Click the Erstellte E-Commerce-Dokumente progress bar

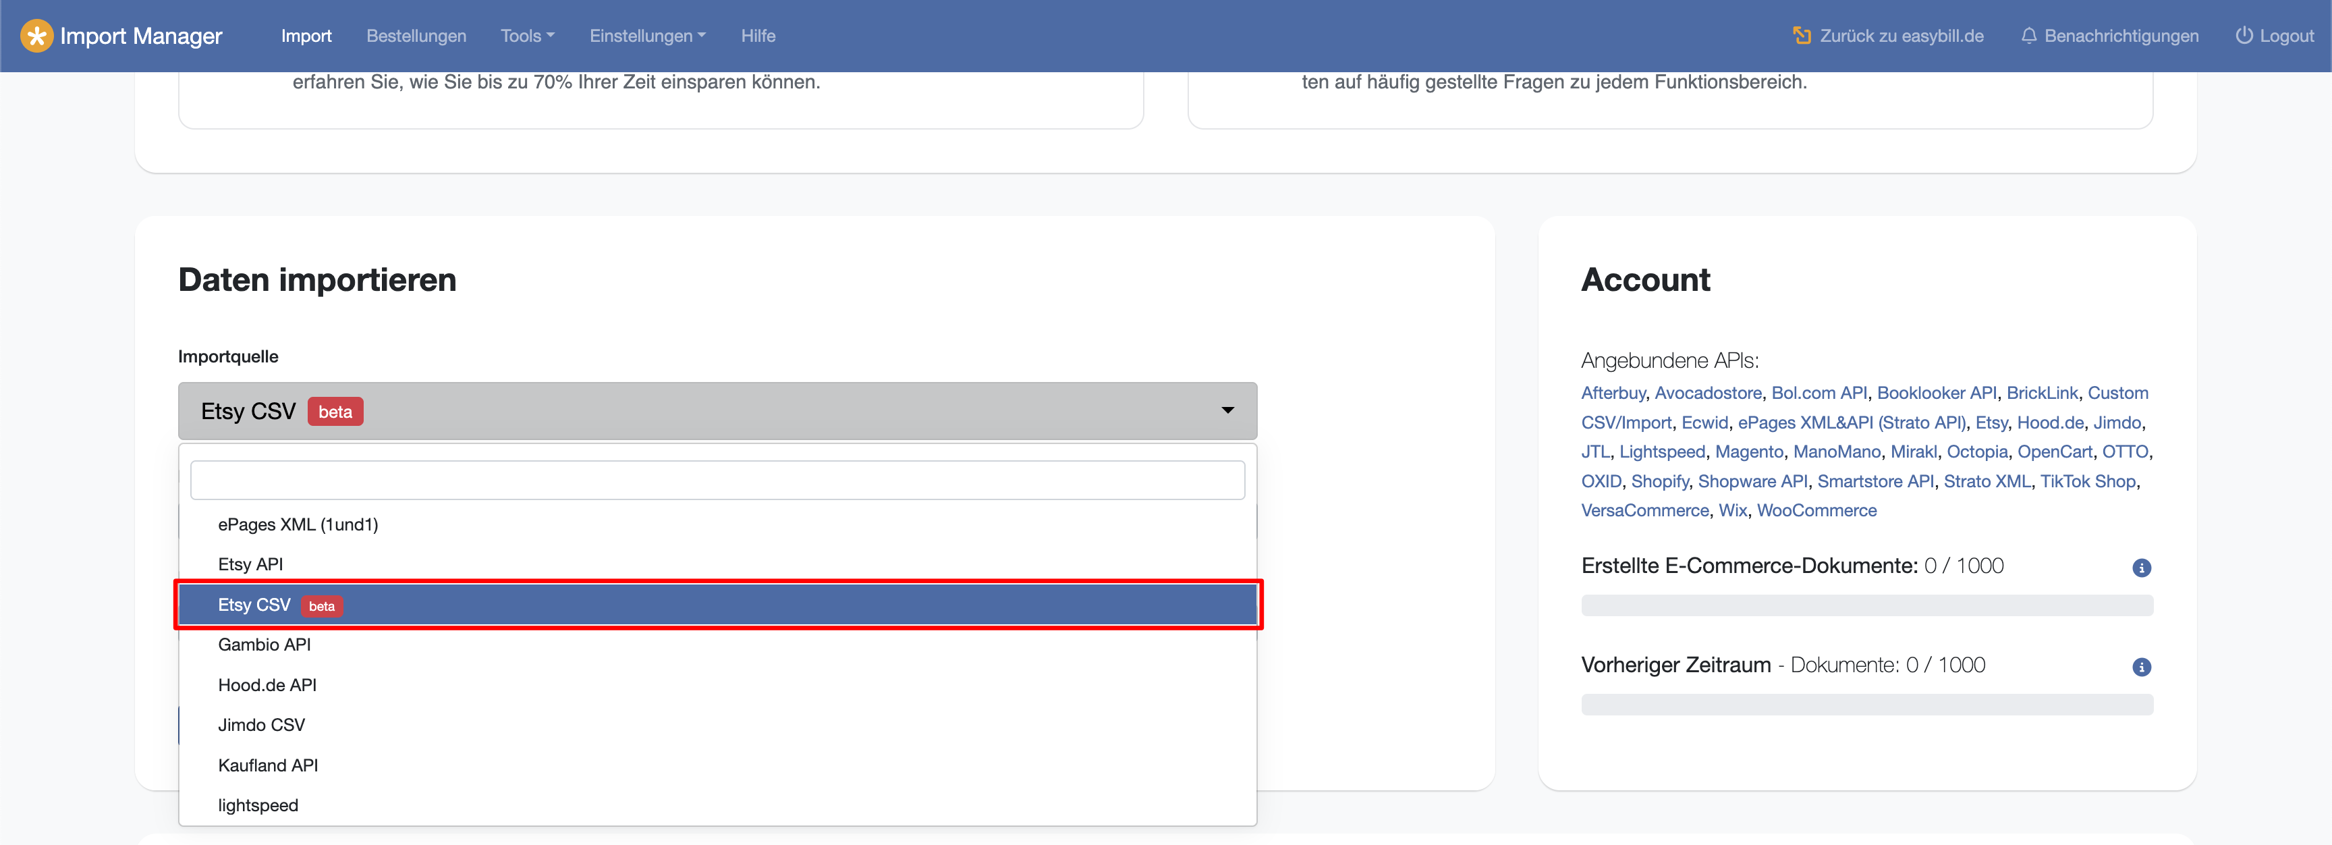tap(1866, 606)
